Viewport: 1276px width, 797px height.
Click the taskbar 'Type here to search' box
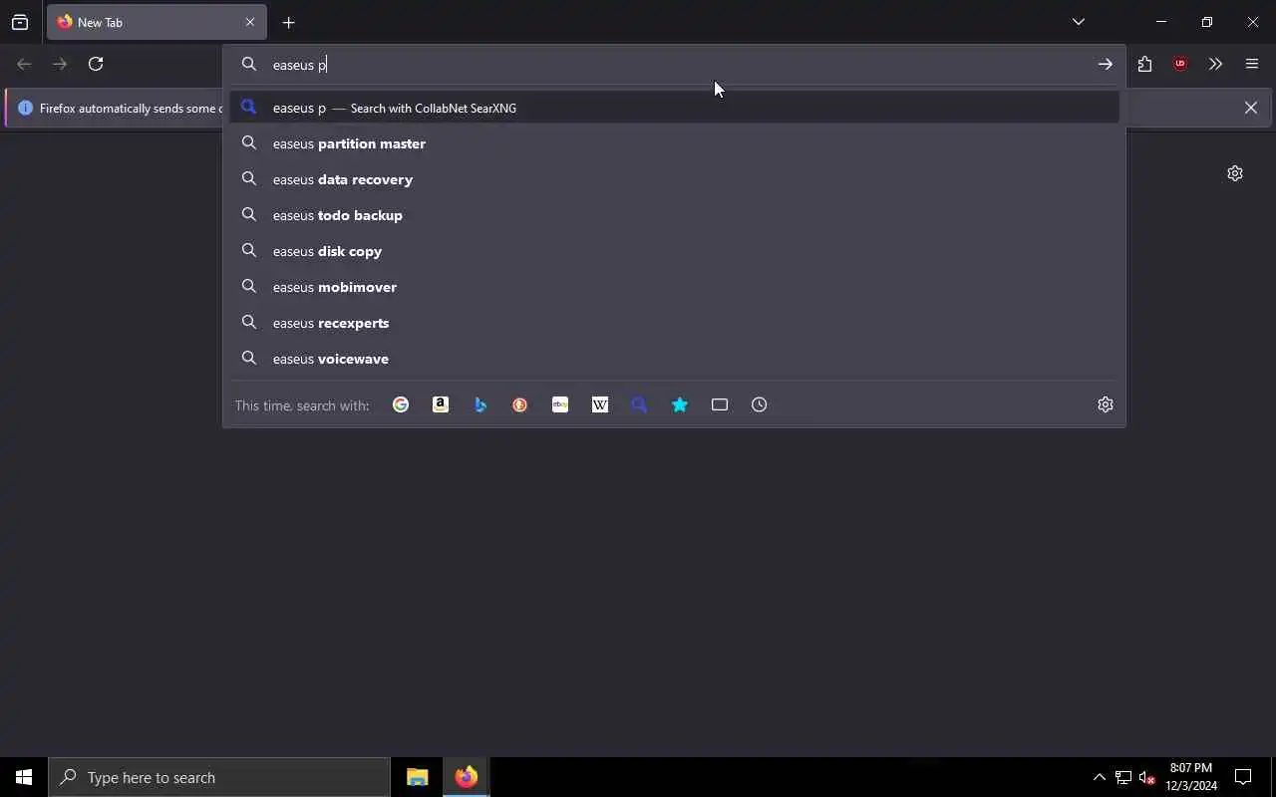tap(219, 777)
